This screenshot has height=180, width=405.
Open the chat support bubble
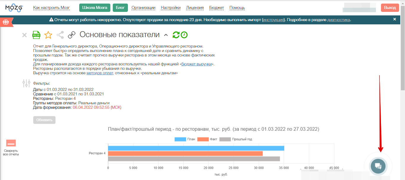click(x=378, y=166)
